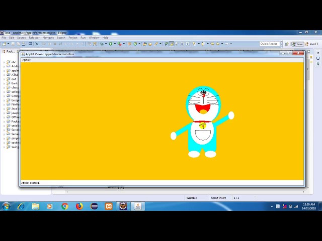Image resolution: width=322 pixels, height=241 pixels.
Task: Open the XAMPP icon on the taskbar
Action: click(x=109, y=206)
